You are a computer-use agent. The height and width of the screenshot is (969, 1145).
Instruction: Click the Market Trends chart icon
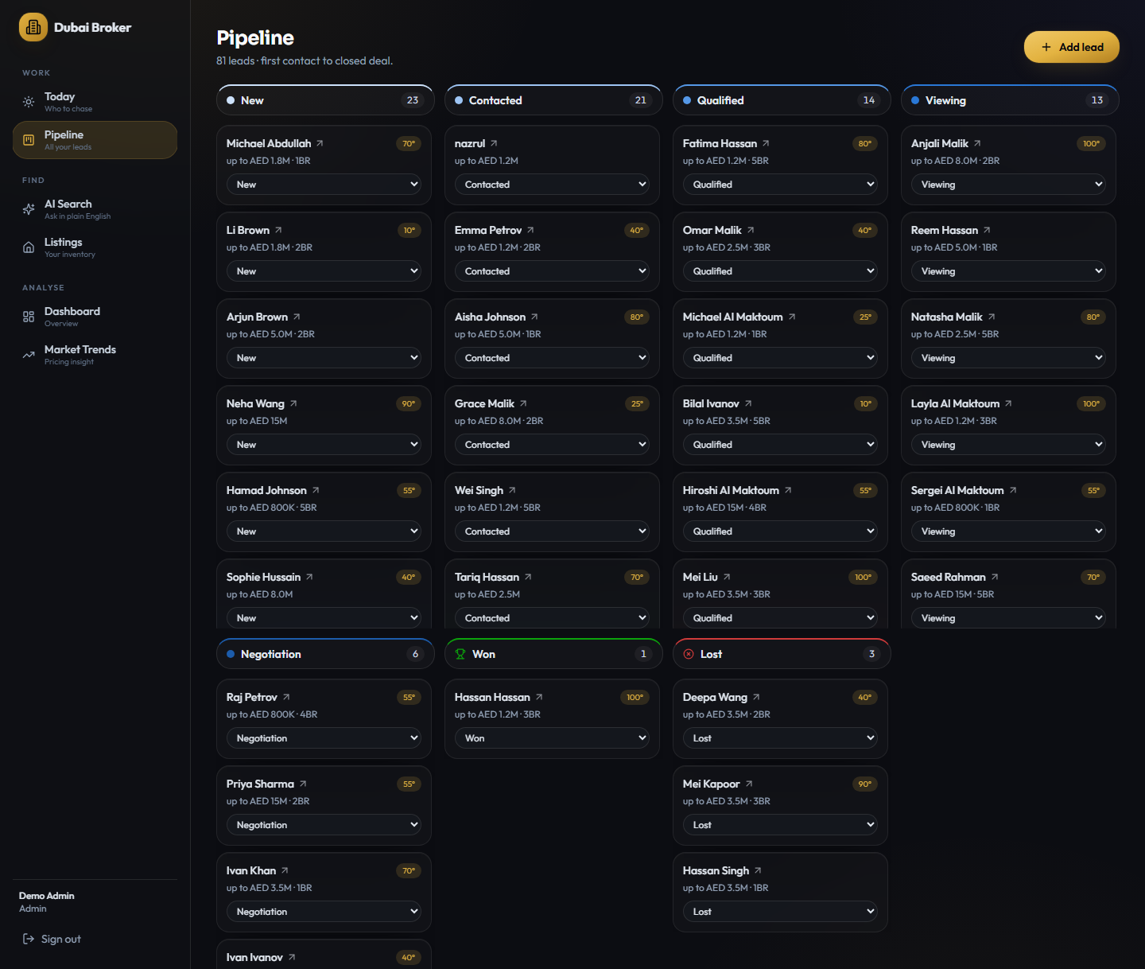[29, 355]
